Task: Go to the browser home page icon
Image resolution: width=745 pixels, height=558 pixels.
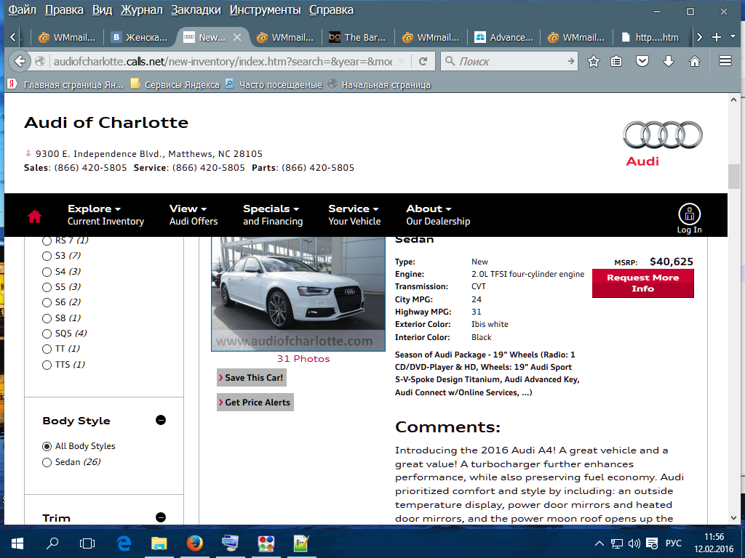Action: pos(695,61)
